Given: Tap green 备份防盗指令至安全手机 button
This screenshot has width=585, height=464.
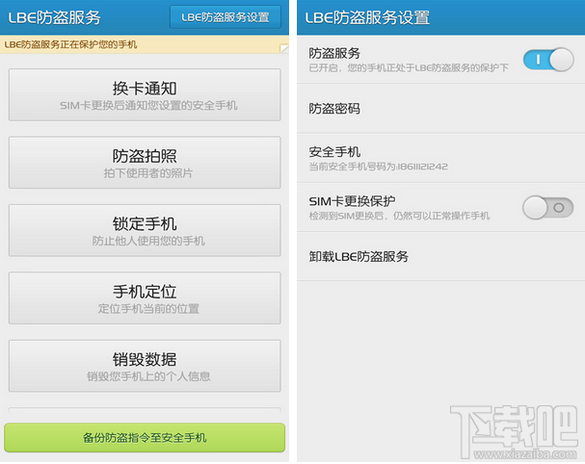Looking at the screenshot, I should point(145,438).
